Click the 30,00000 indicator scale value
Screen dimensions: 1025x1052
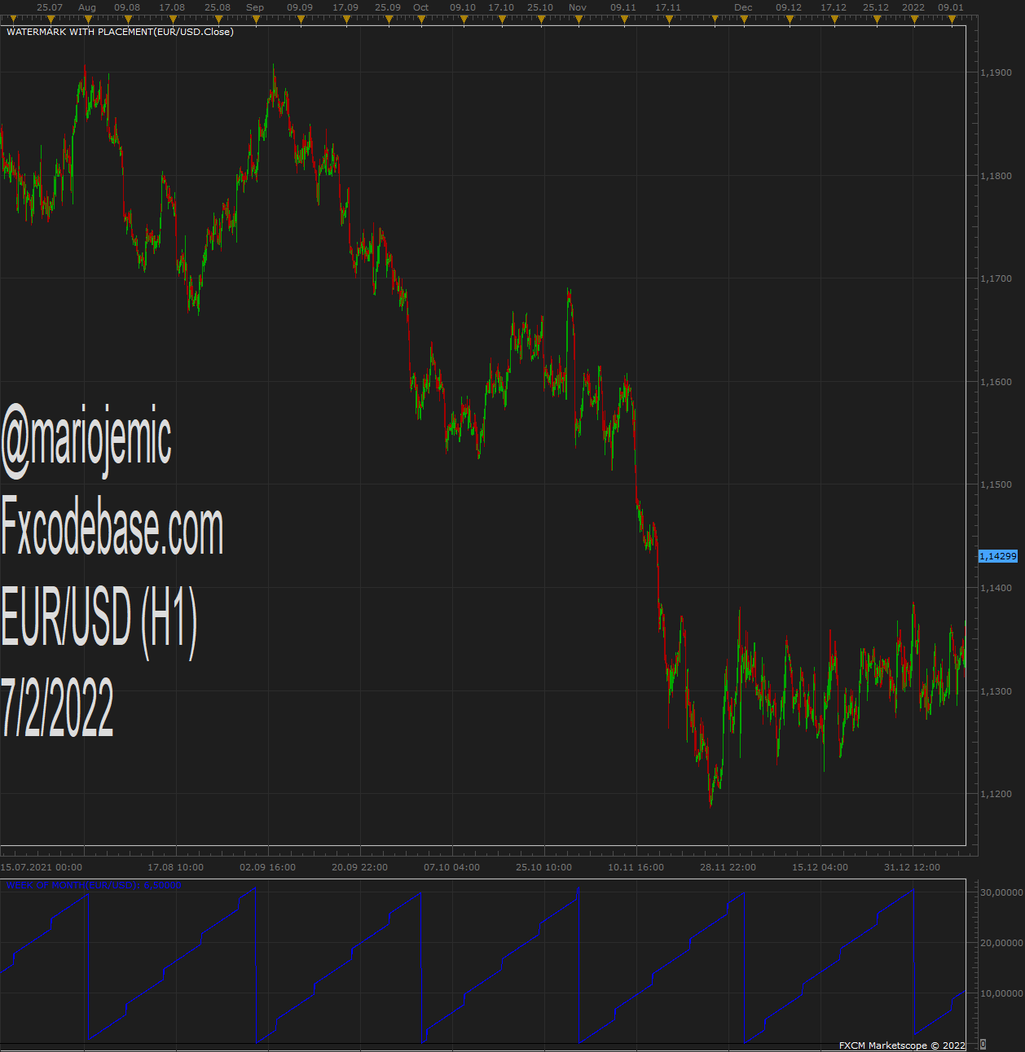[1001, 892]
